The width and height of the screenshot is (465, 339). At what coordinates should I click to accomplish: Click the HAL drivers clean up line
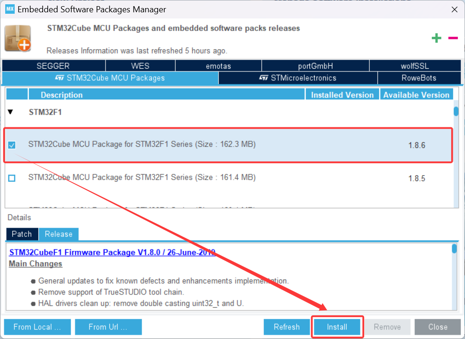tap(141, 303)
